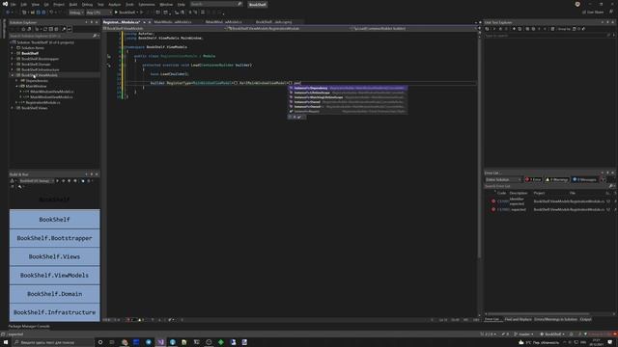Expand the BookShelf.Views project

(x=12, y=107)
